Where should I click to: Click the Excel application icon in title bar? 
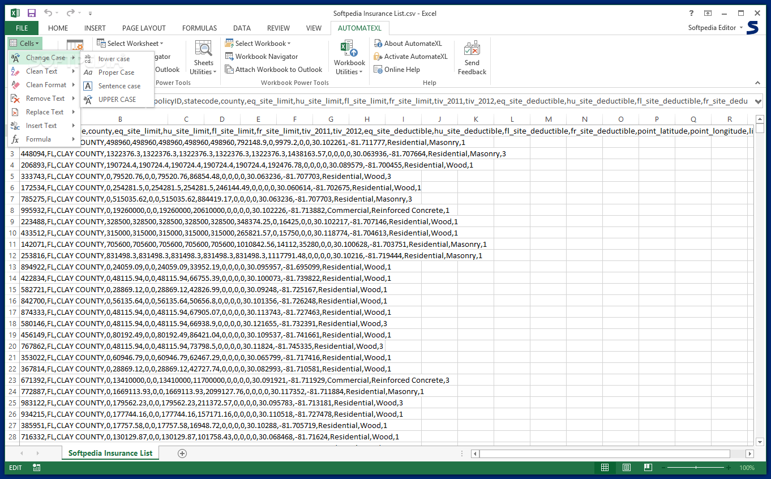[15, 13]
